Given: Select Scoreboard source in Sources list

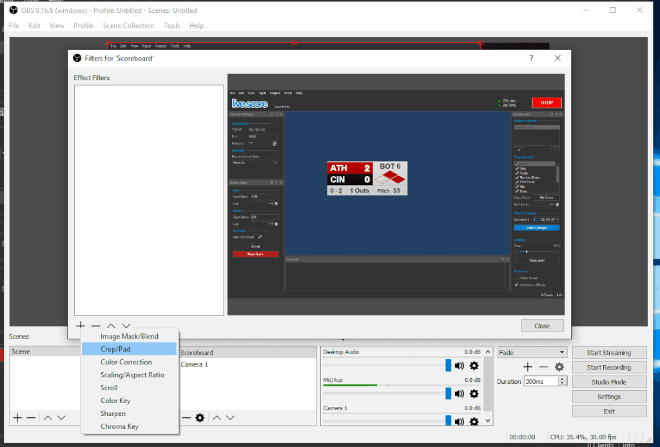Looking at the screenshot, I should (x=248, y=353).
